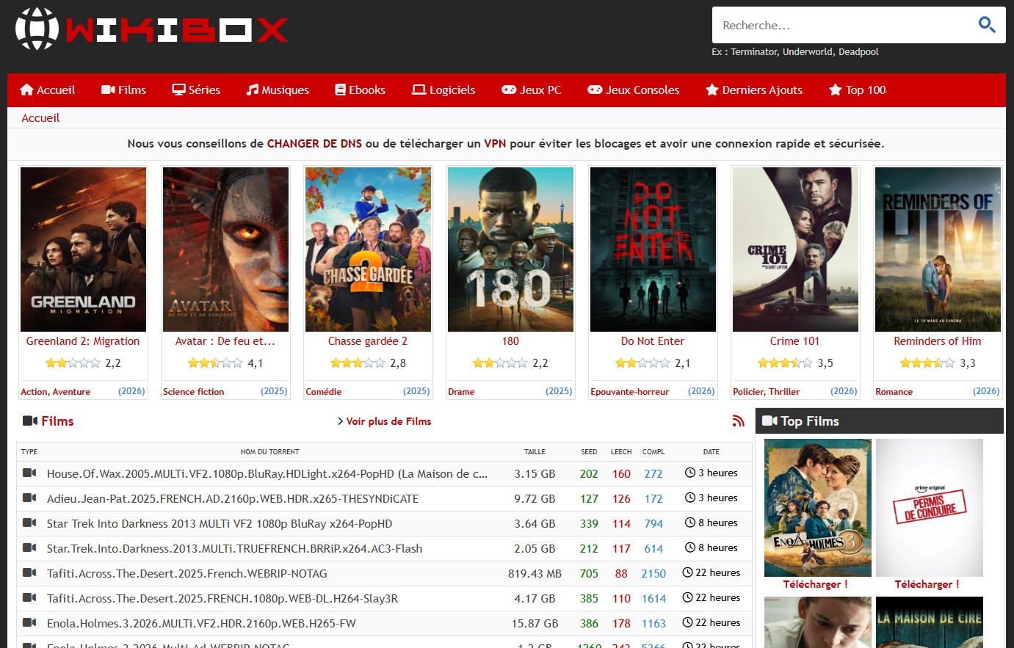Open the 180 movie poster
The height and width of the screenshot is (648, 1014).
click(x=510, y=250)
